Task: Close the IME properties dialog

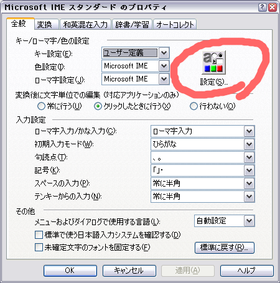Action: click(x=273, y=7)
